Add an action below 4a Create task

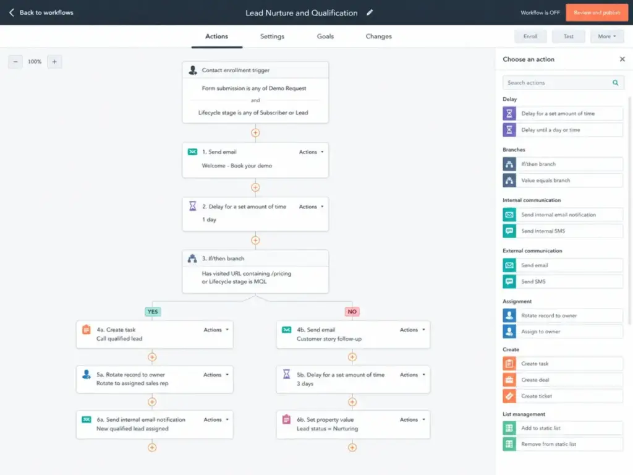click(x=152, y=357)
